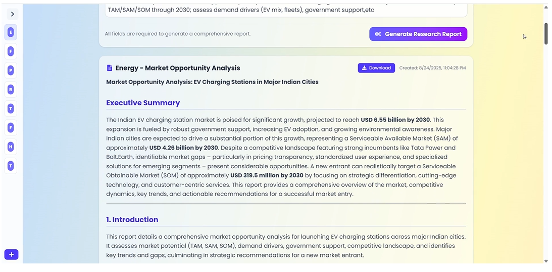Screen dimensions: 552x272
Task: Click the document icon beside the report title
Action: [x=110, y=68]
